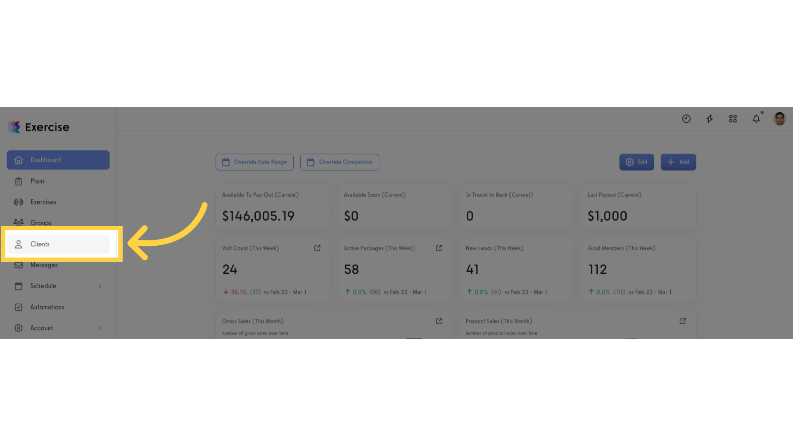Select the Available To Pay Out card
The width and height of the screenshot is (793, 446).
coord(273,207)
